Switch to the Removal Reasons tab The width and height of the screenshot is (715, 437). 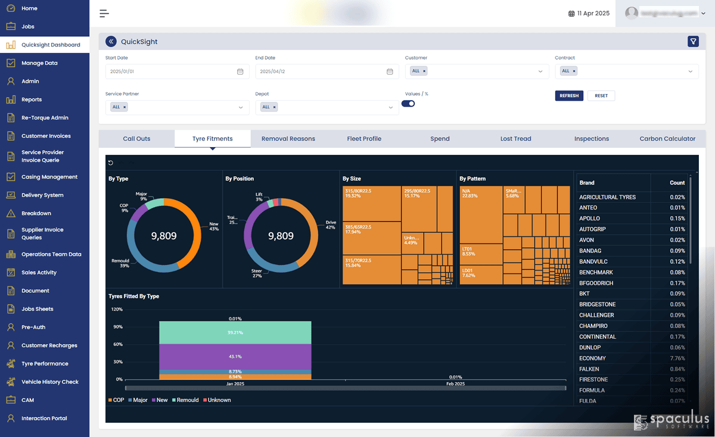[x=288, y=139]
